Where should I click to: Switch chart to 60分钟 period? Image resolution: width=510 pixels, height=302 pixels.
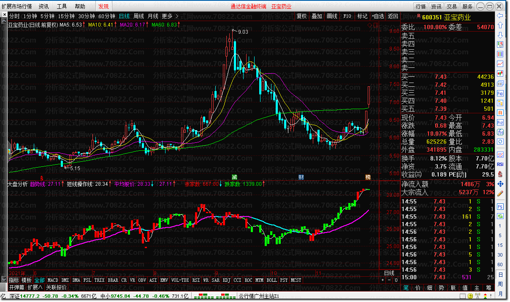pyautogui.click(x=107, y=16)
